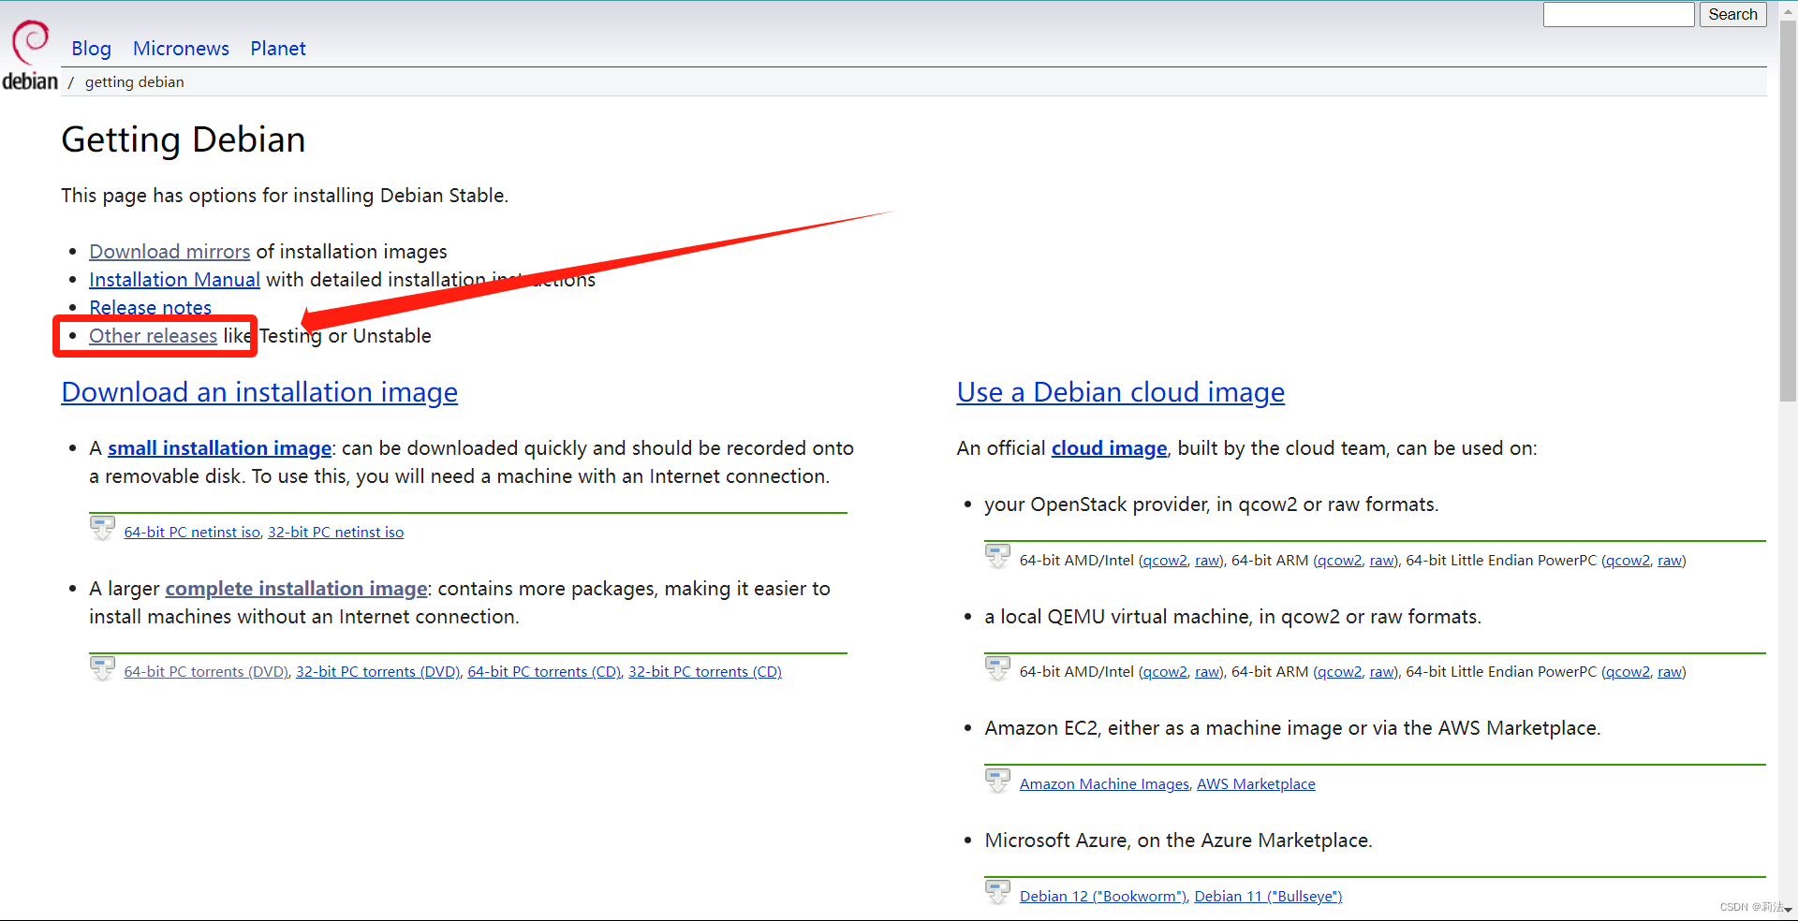The height and width of the screenshot is (921, 1798).
Task: Click the scrollbar down arrow
Action: coord(1788,910)
